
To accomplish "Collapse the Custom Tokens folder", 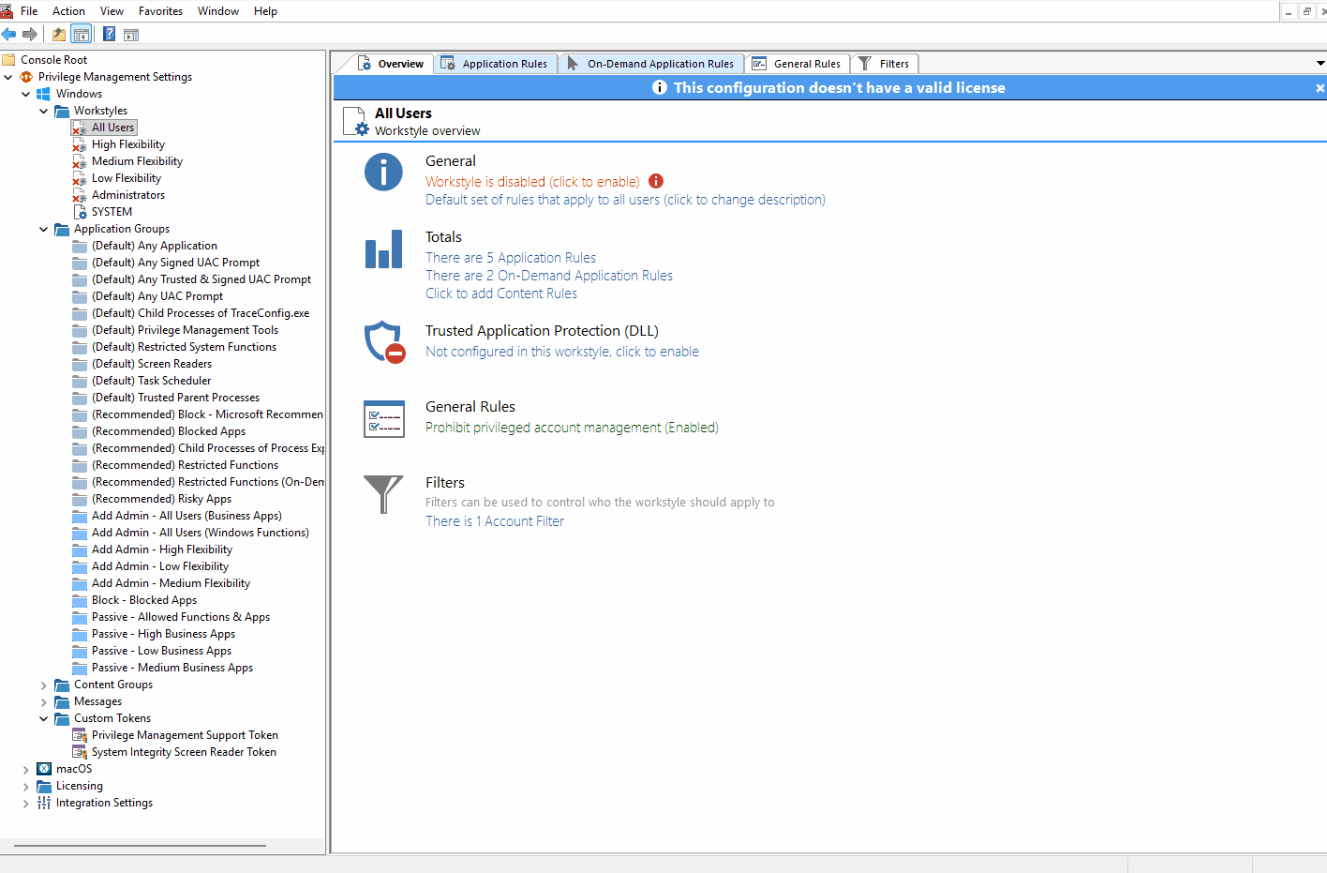I will [44, 718].
